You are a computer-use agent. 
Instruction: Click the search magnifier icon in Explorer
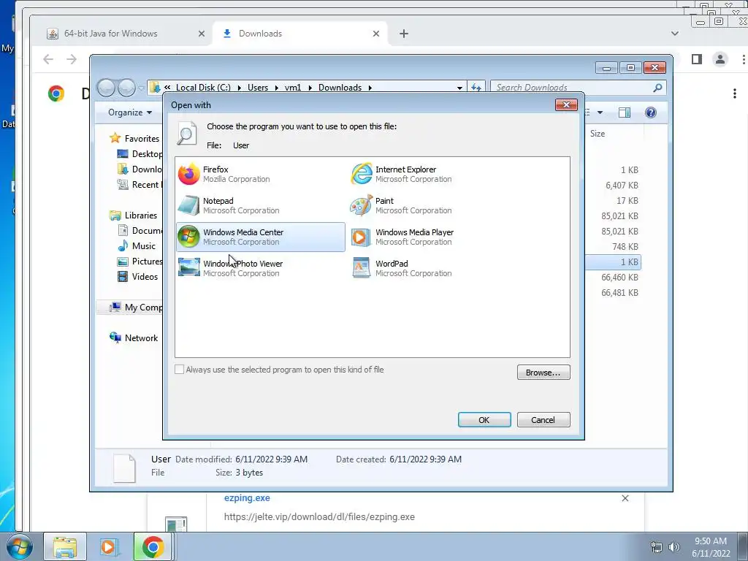point(658,88)
